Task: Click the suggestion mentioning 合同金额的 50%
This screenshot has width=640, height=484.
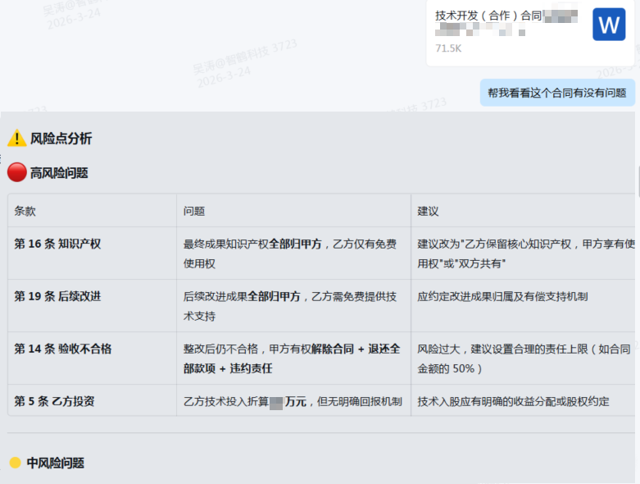Action: point(524,358)
